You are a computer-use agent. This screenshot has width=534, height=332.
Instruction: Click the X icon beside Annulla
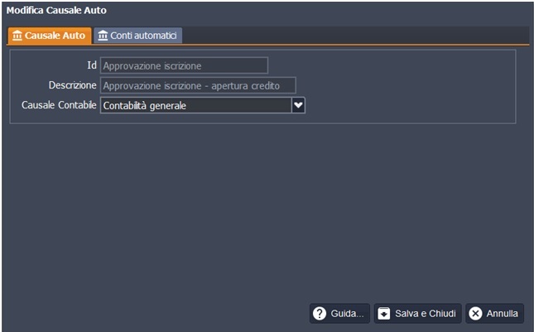pos(475,314)
